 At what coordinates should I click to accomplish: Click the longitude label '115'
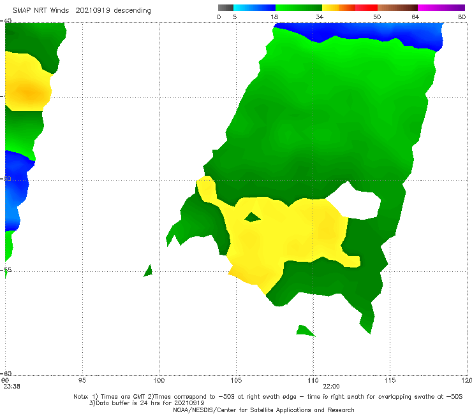(390, 380)
